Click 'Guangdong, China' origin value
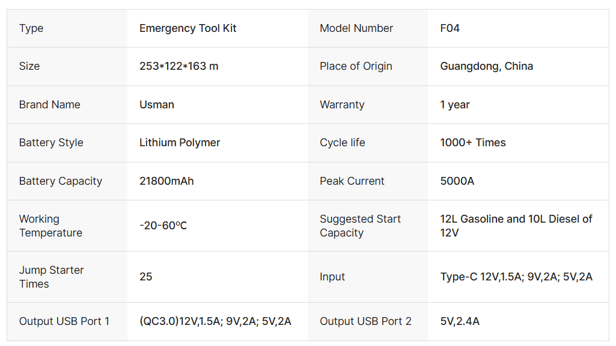 [x=486, y=66]
